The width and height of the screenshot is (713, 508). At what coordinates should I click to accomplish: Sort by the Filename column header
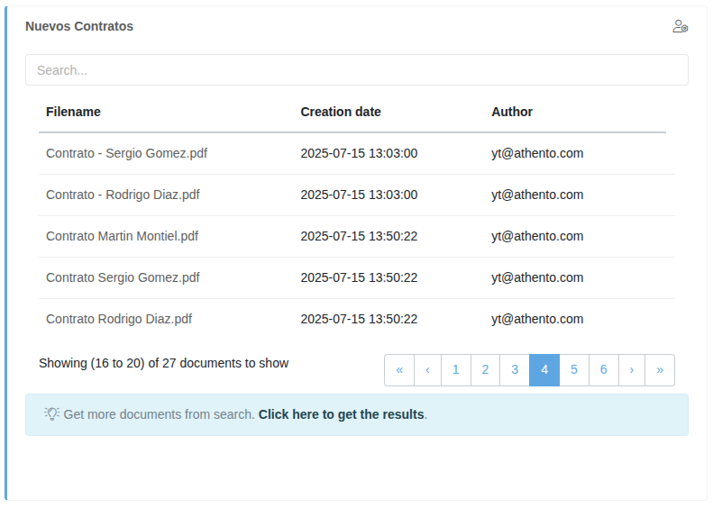tap(73, 112)
